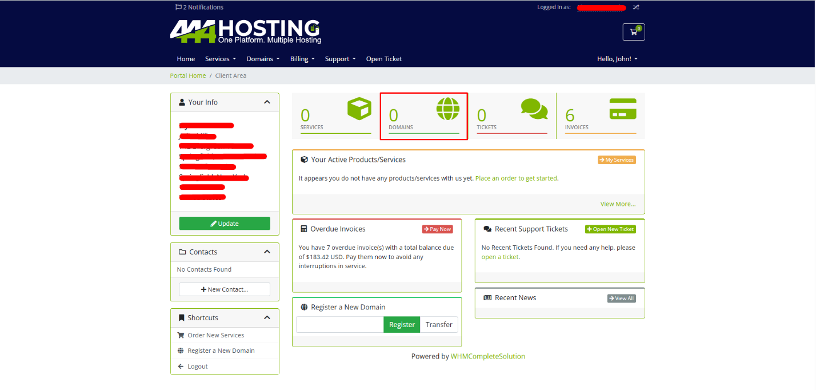This screenshot has height=390, width=816.
Task: Open the Services dropdown menu
Action: tap(220, 59)
